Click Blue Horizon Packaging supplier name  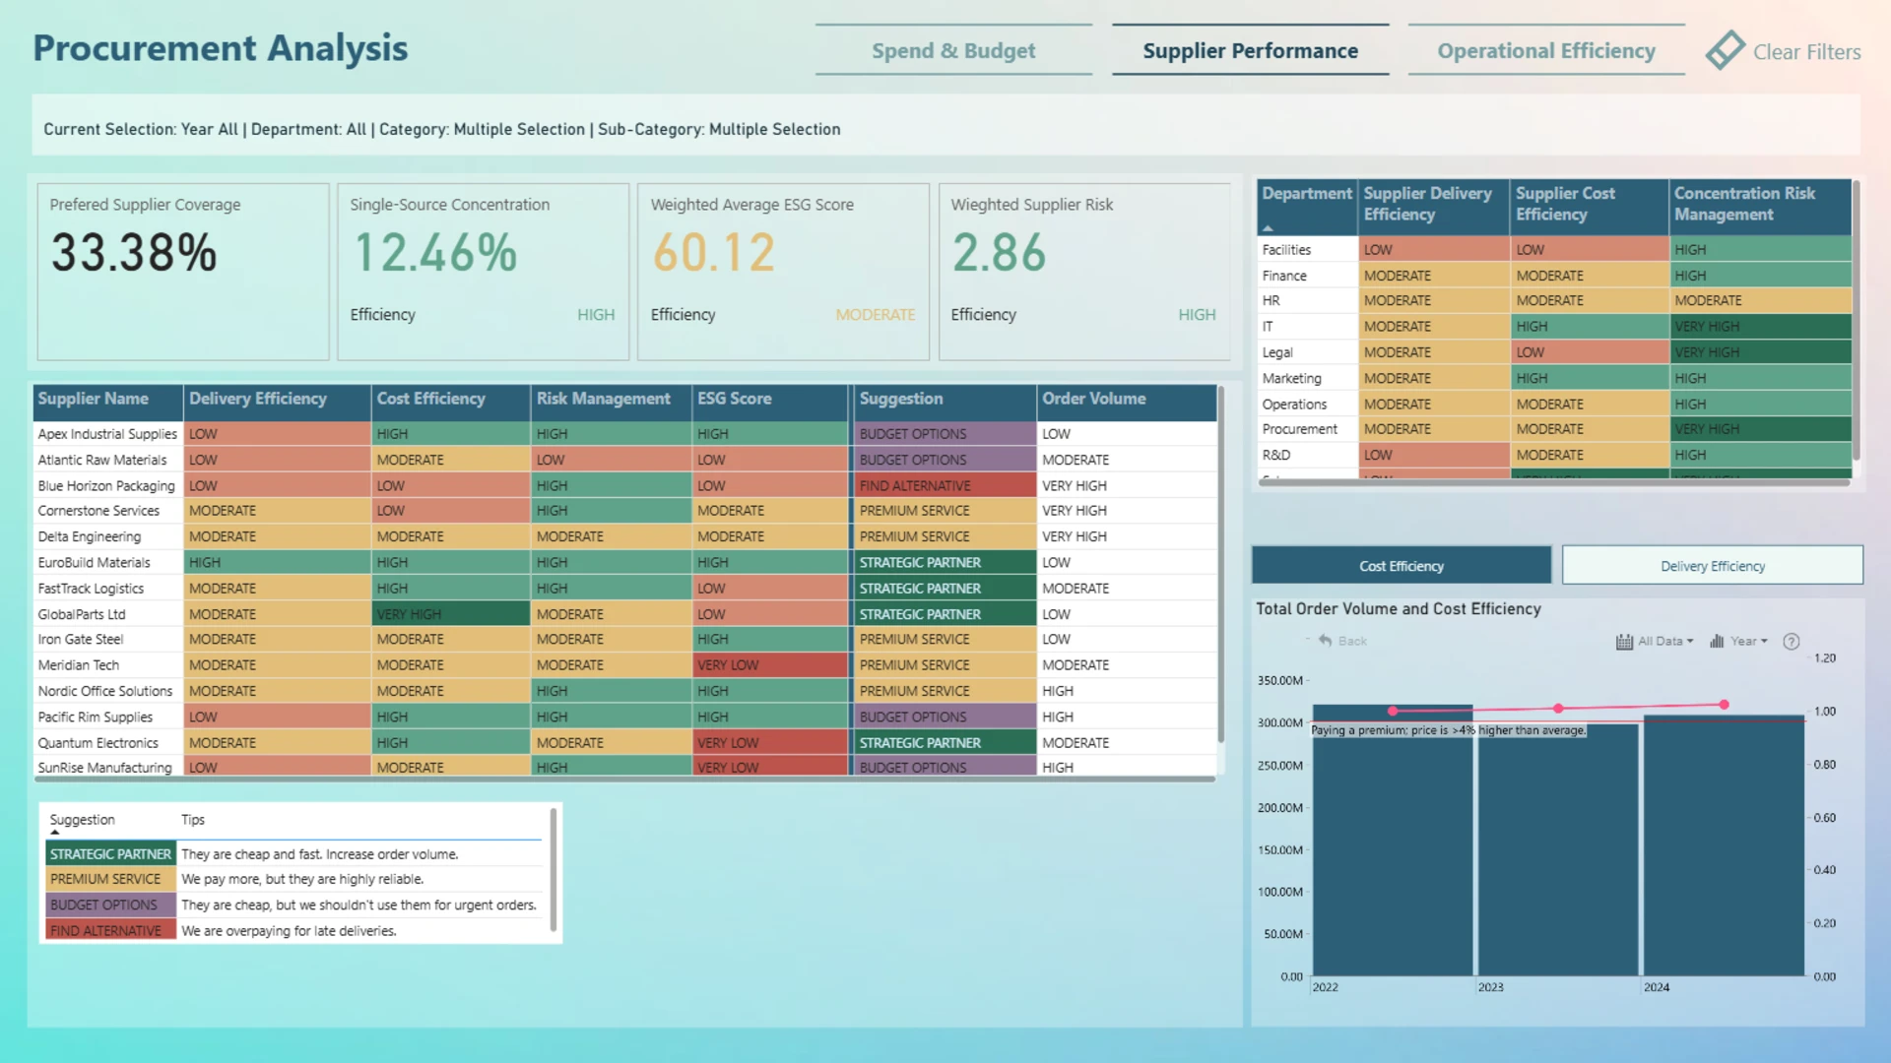(x=106, y=486)
